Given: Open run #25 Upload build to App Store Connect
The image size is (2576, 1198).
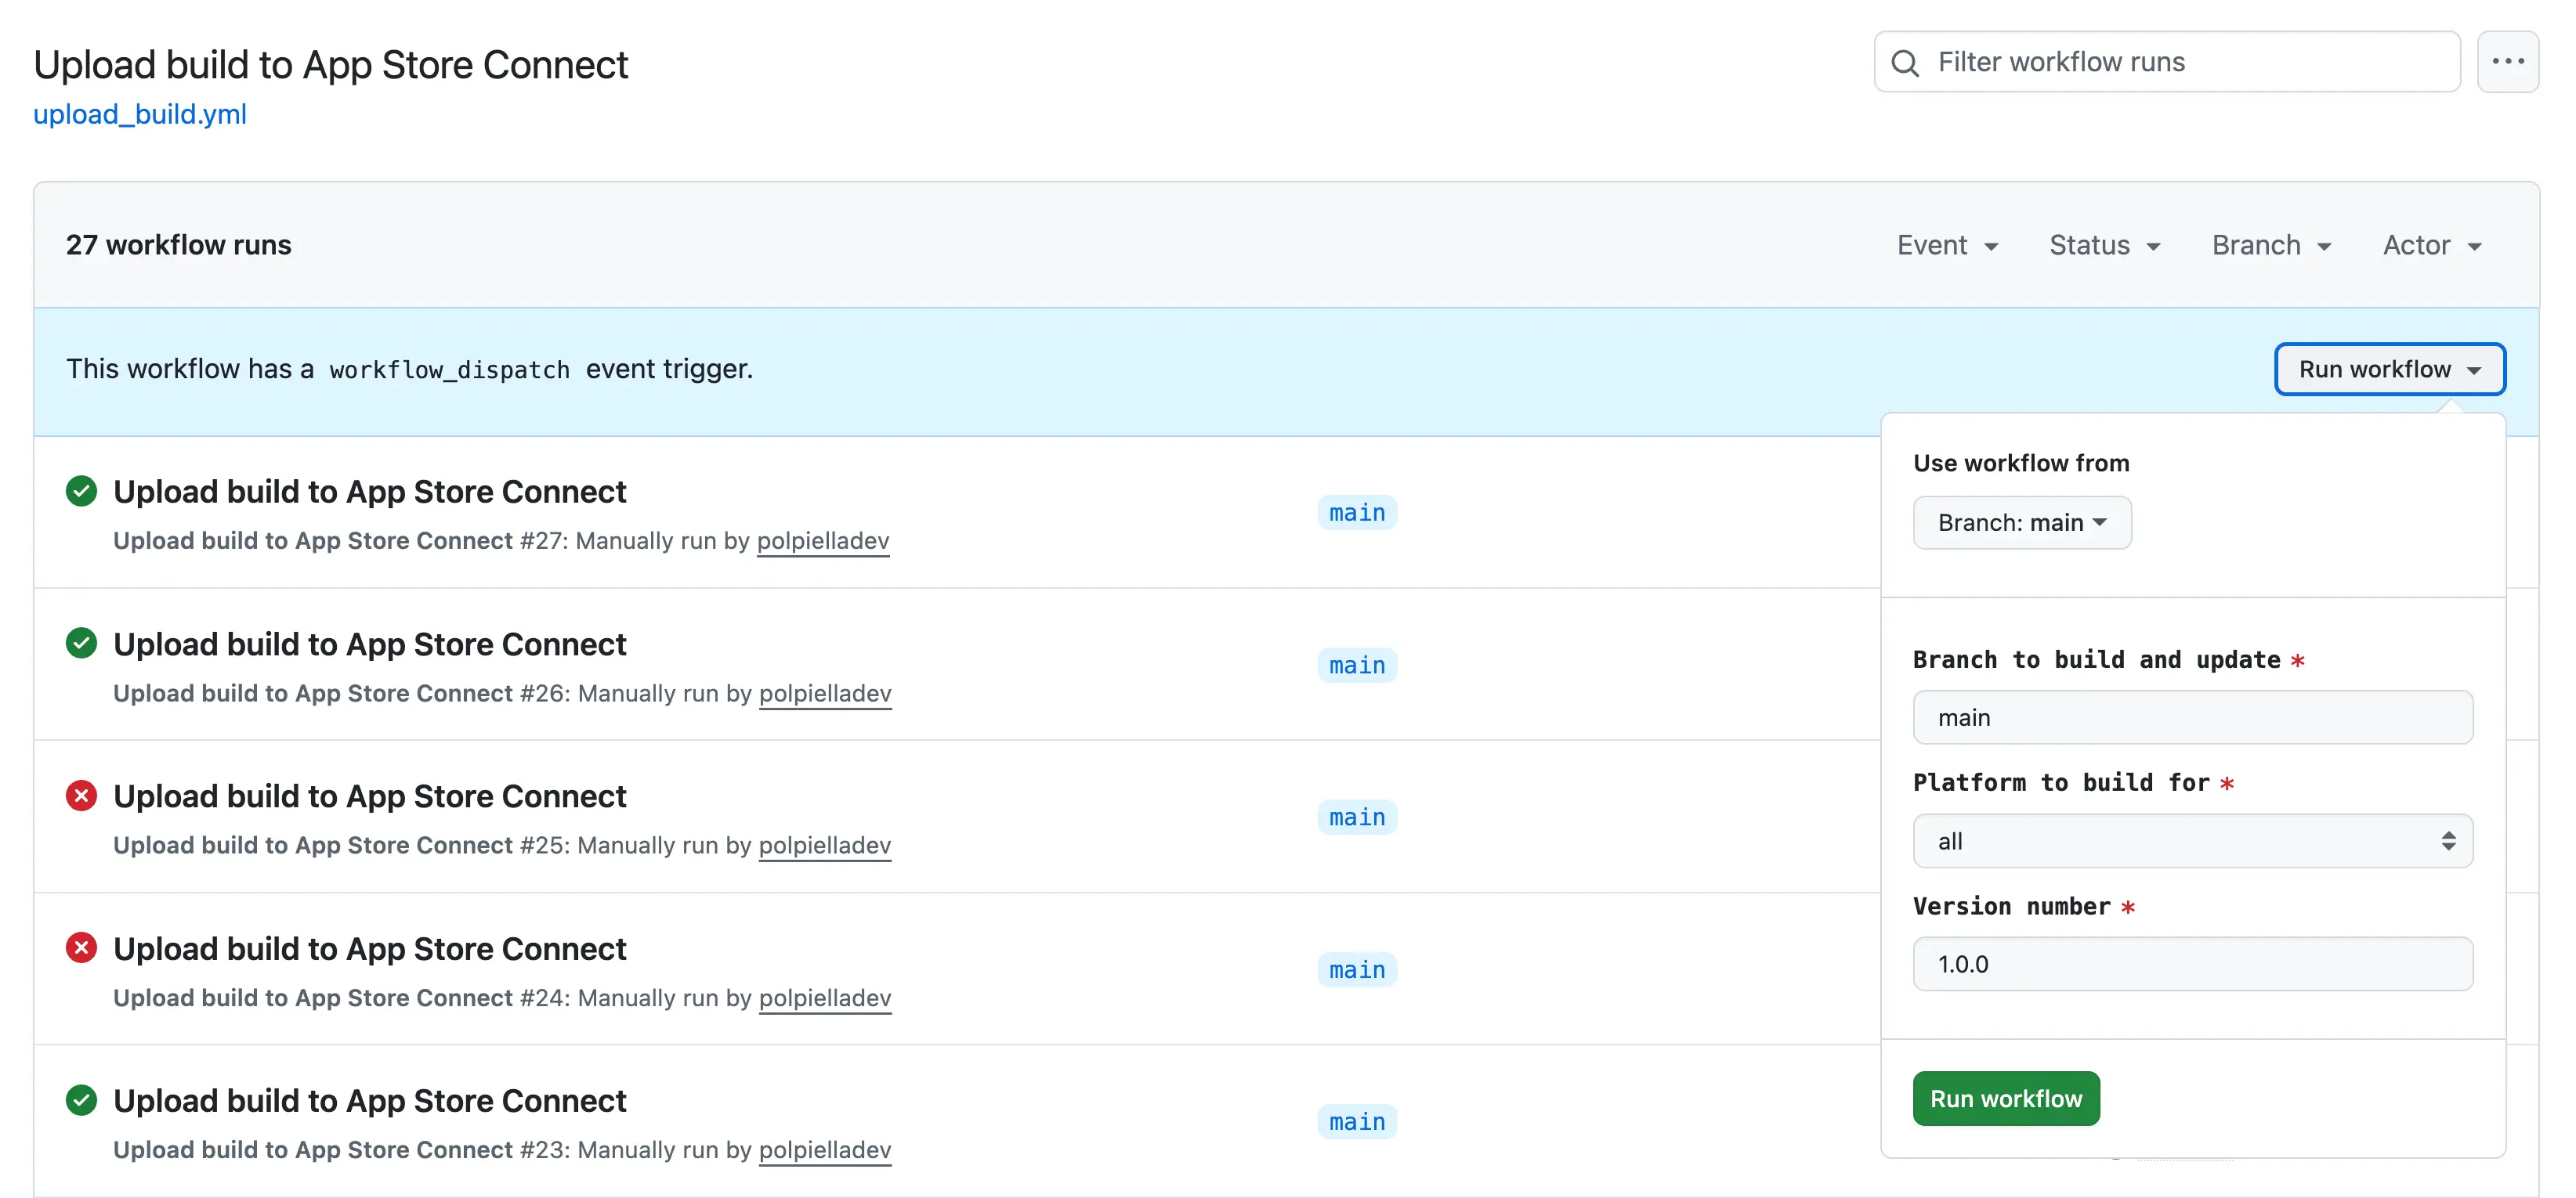Looking at the screenshot, I should 369,796.
